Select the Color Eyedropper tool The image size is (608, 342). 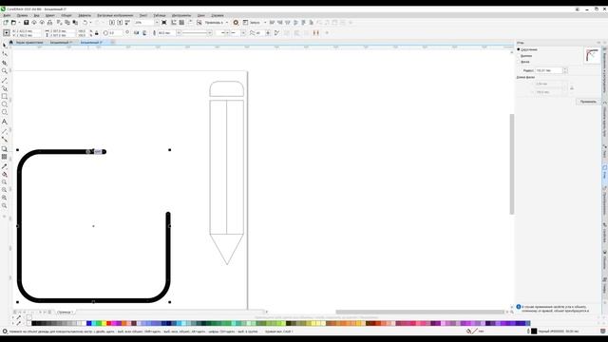coord(4,166)
